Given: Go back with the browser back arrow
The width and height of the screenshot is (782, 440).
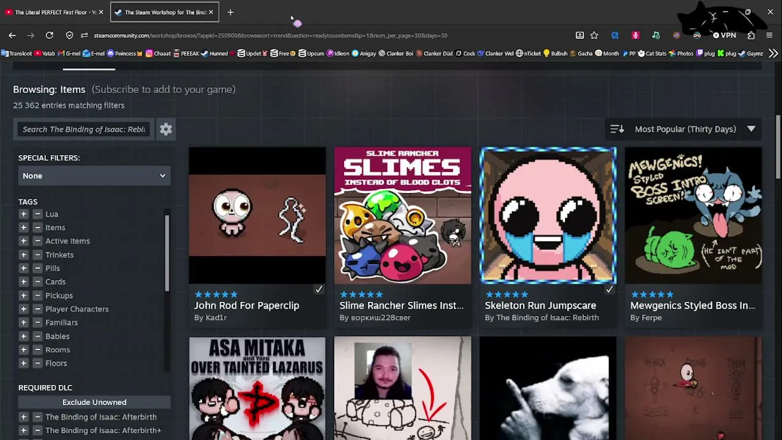Looking at the screenshot, I should 12,35.
